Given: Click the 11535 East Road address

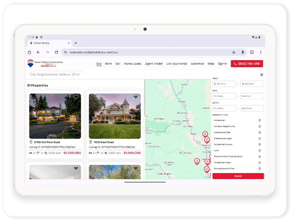Looking at the screenshot, I should (x=104, y=142).
